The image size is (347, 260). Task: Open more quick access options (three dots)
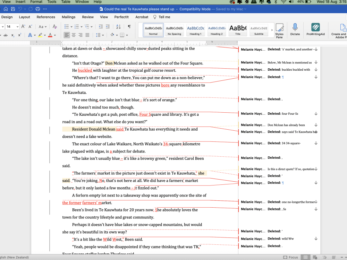[x=45, y=9]
